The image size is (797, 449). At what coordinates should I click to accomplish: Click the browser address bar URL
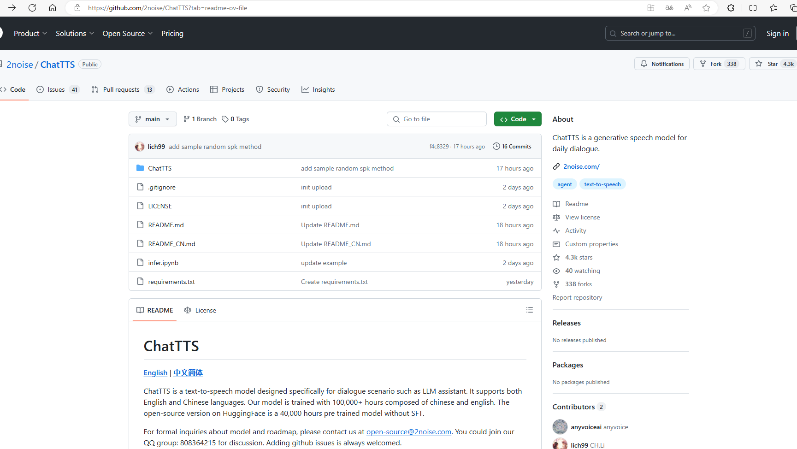point(168,8)
